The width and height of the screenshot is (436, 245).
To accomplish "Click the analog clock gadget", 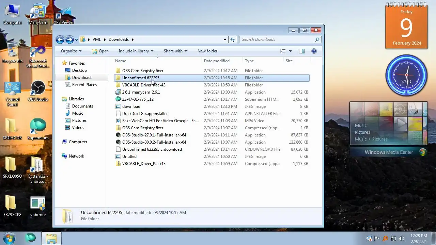I will (x=406, y=75).
